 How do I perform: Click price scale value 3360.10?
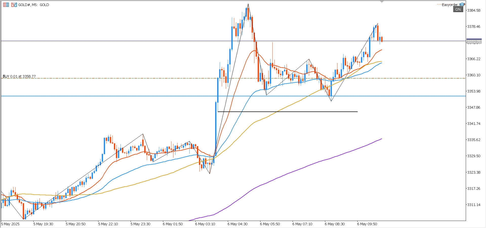pyautogui.click(x=474, y=75)
